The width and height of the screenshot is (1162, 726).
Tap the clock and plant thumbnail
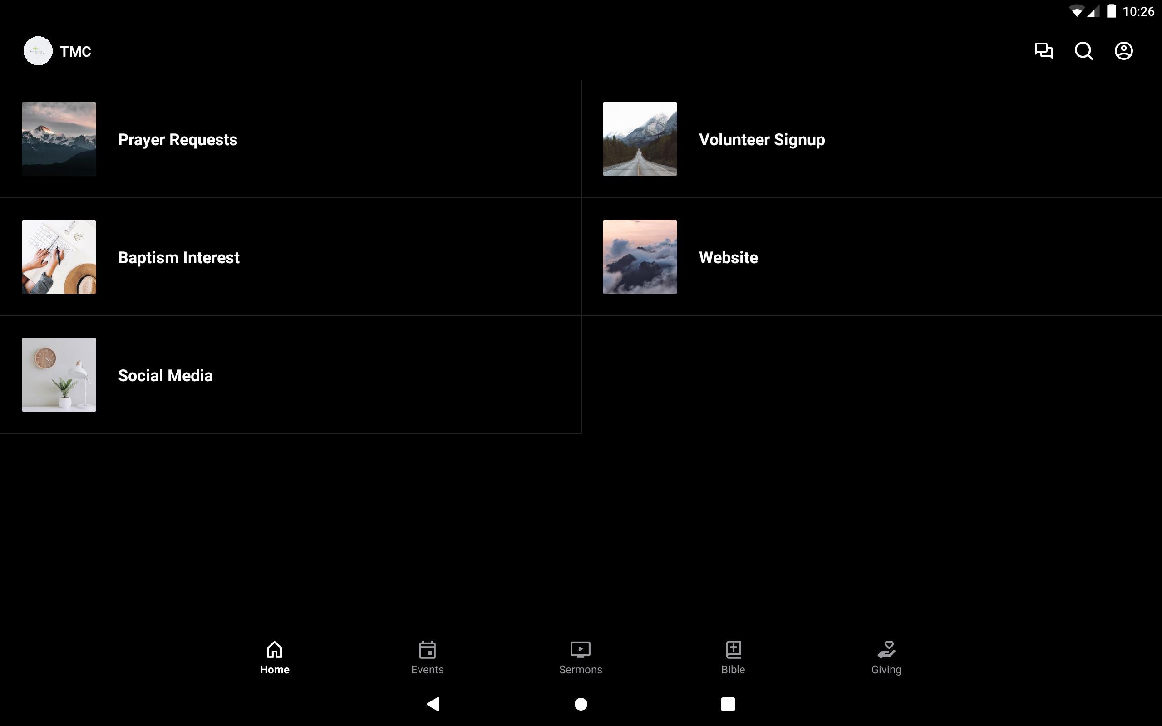[59, 374]
